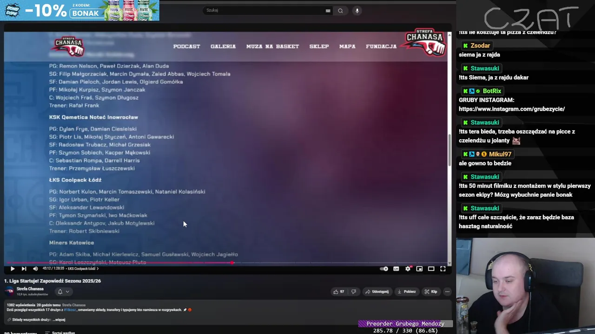Viewport: 595px width, 334px height.
Task: Click the page vertical scrollbar thumb
Action: click(x=450, y=149)
